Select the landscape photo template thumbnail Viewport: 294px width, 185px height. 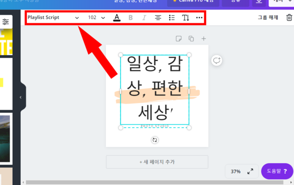[x=5, y=138]
